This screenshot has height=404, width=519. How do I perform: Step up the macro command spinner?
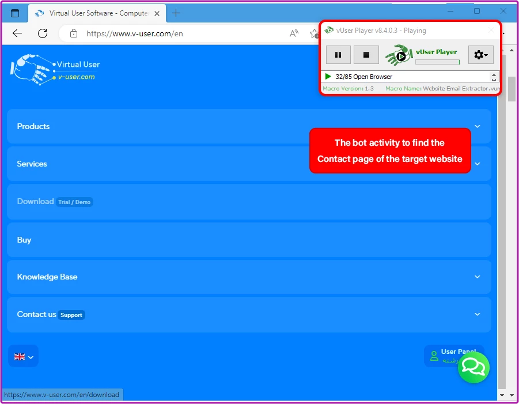click(x=494, y=74)
